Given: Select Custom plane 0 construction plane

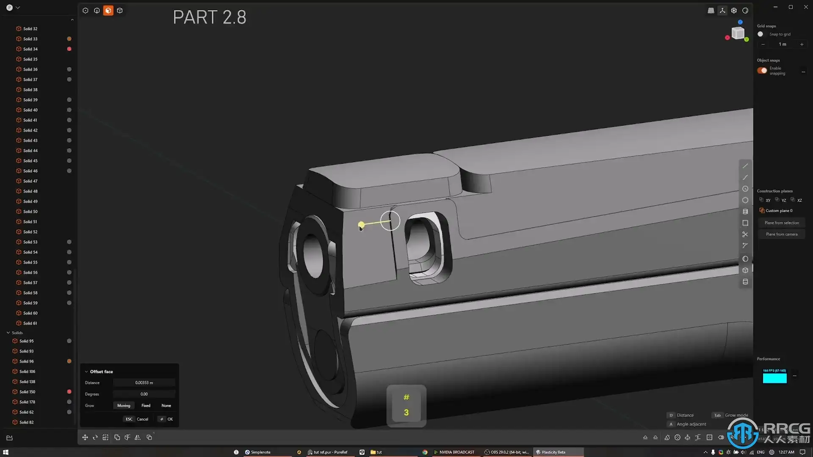Looking at the screenshot, I should (778, 211).
